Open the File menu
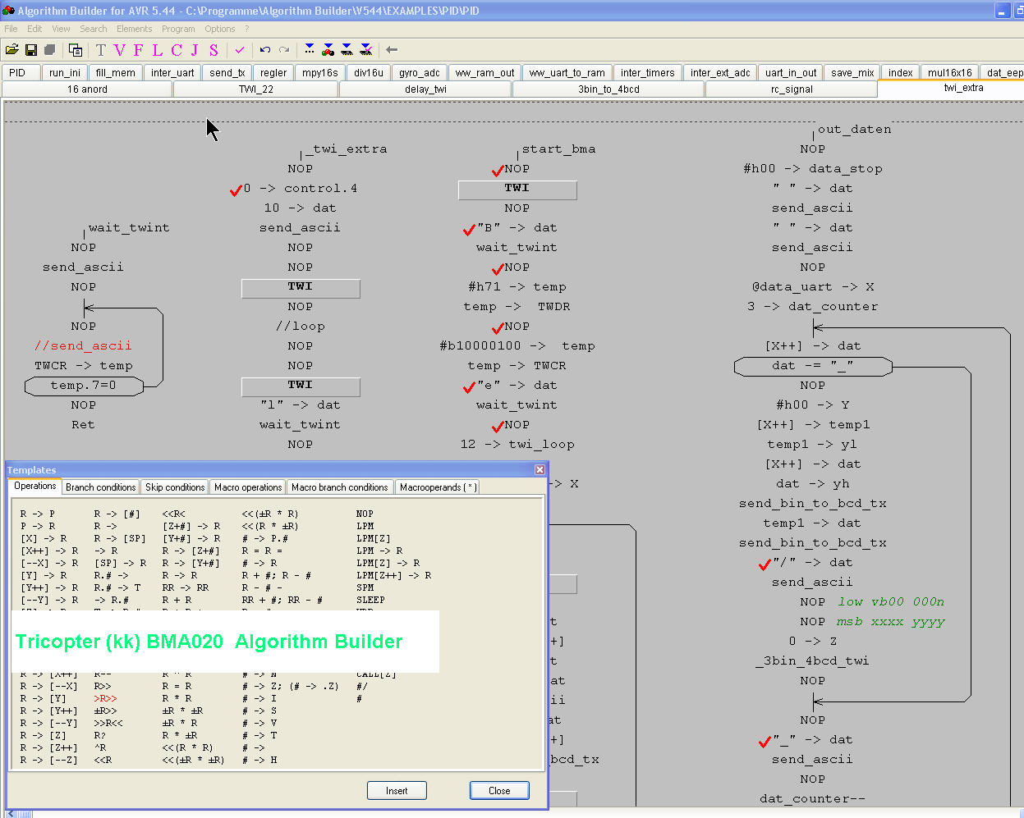 pos(11,29)
